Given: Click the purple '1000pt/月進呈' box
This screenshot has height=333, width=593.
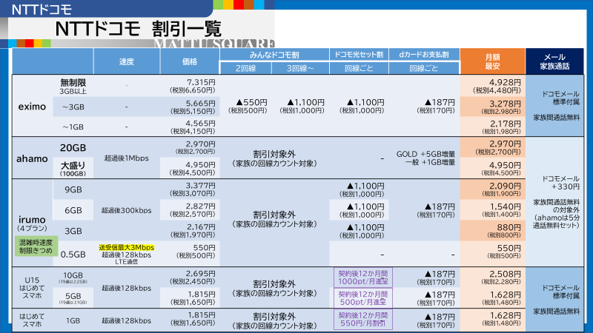Looking at the screenshot, I should click(363, 277).
